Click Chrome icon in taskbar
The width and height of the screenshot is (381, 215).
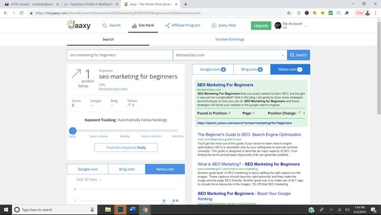[145, 209]
